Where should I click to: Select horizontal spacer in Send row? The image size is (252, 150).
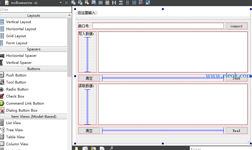click(163, 78)
